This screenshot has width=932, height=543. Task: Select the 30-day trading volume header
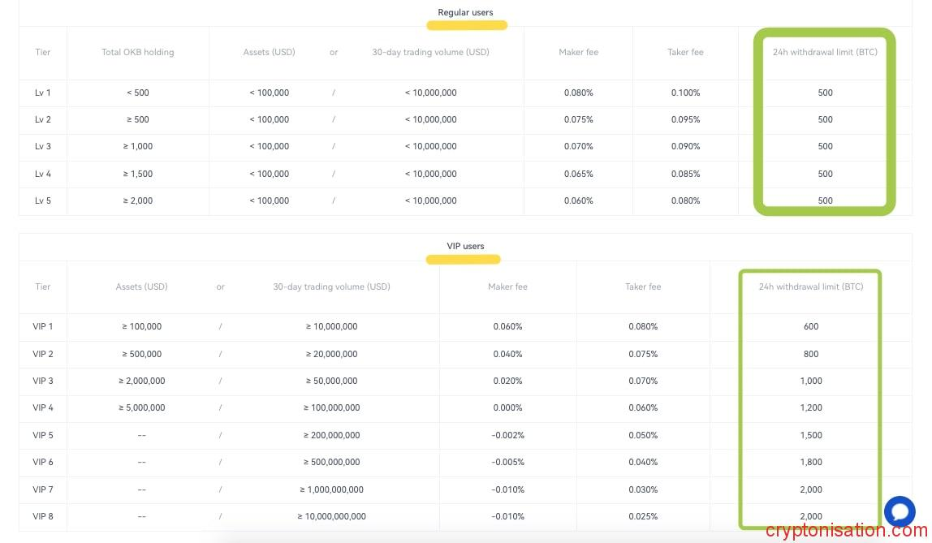click(430, 52)
